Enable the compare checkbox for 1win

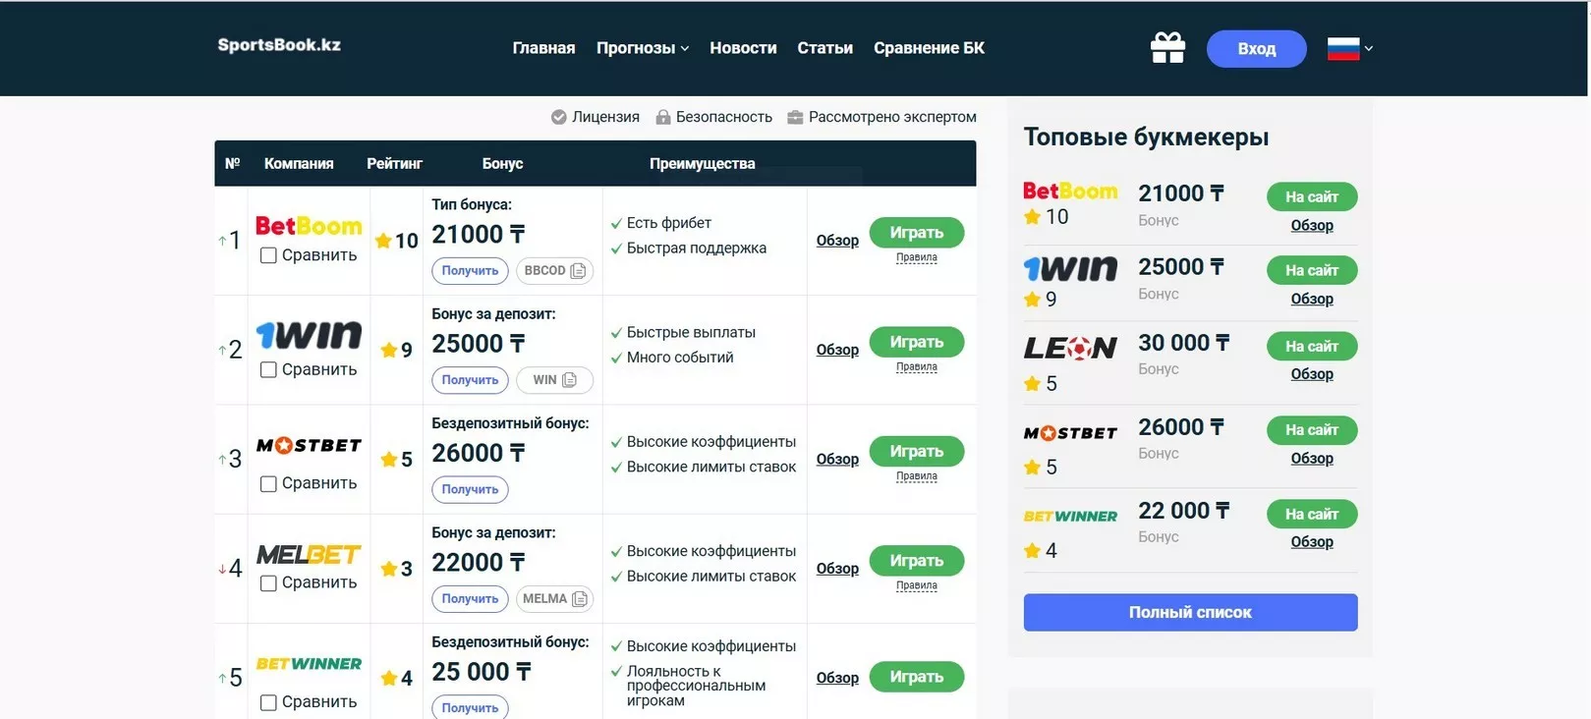(268, 370)
